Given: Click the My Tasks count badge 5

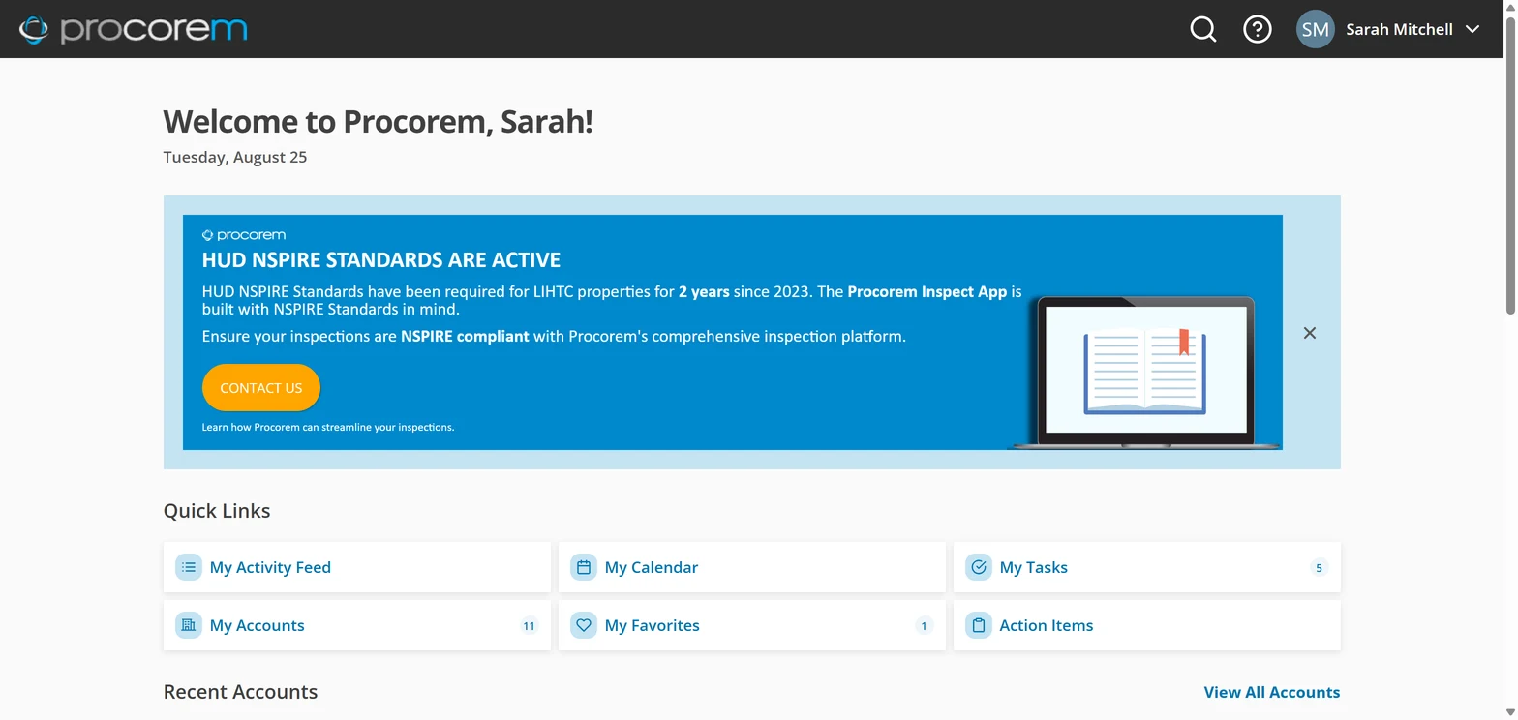Looking at the screenshot, I should point(1319,568).
